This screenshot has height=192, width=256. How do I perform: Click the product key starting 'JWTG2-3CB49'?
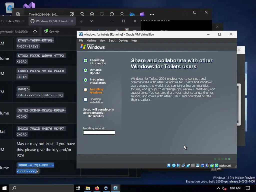(41, 113)
